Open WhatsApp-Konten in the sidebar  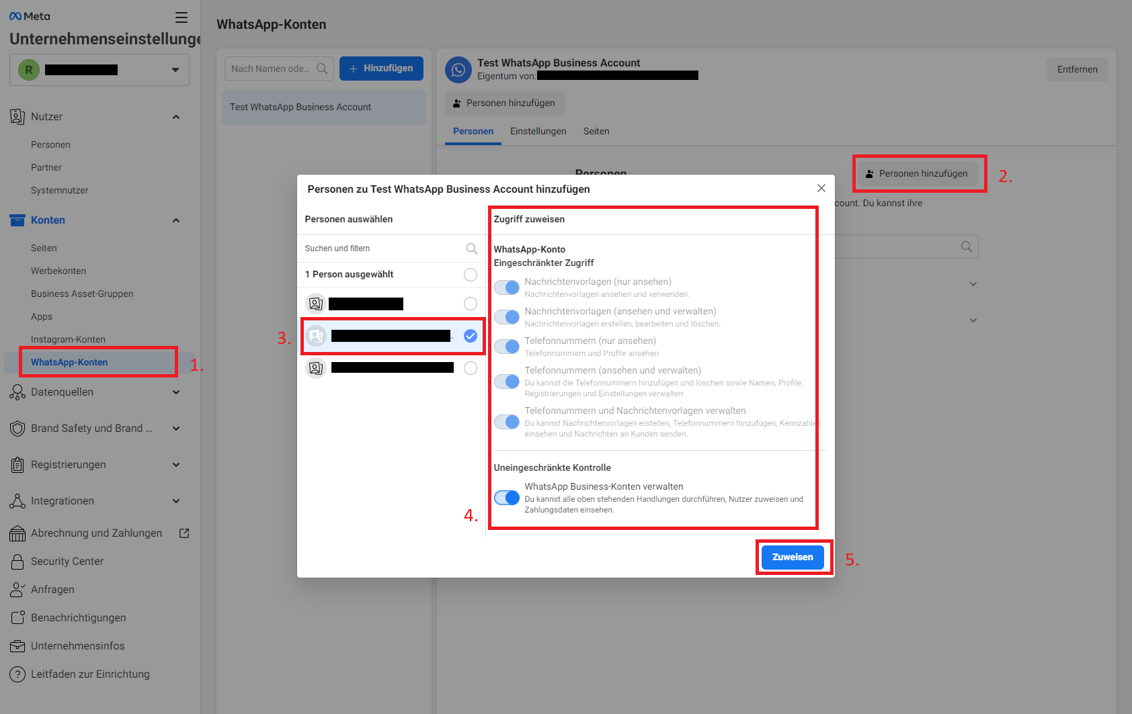pyautogui.click(x=69, y=363)
